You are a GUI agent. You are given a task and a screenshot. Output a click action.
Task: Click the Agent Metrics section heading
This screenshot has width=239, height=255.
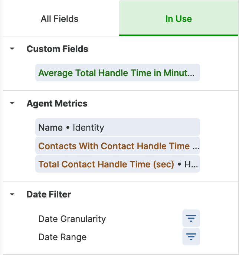[x=57, y=104]
